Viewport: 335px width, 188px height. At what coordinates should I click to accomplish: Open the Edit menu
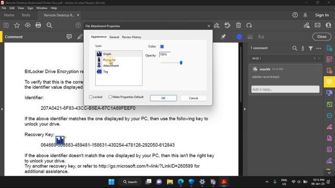[12, 8]
